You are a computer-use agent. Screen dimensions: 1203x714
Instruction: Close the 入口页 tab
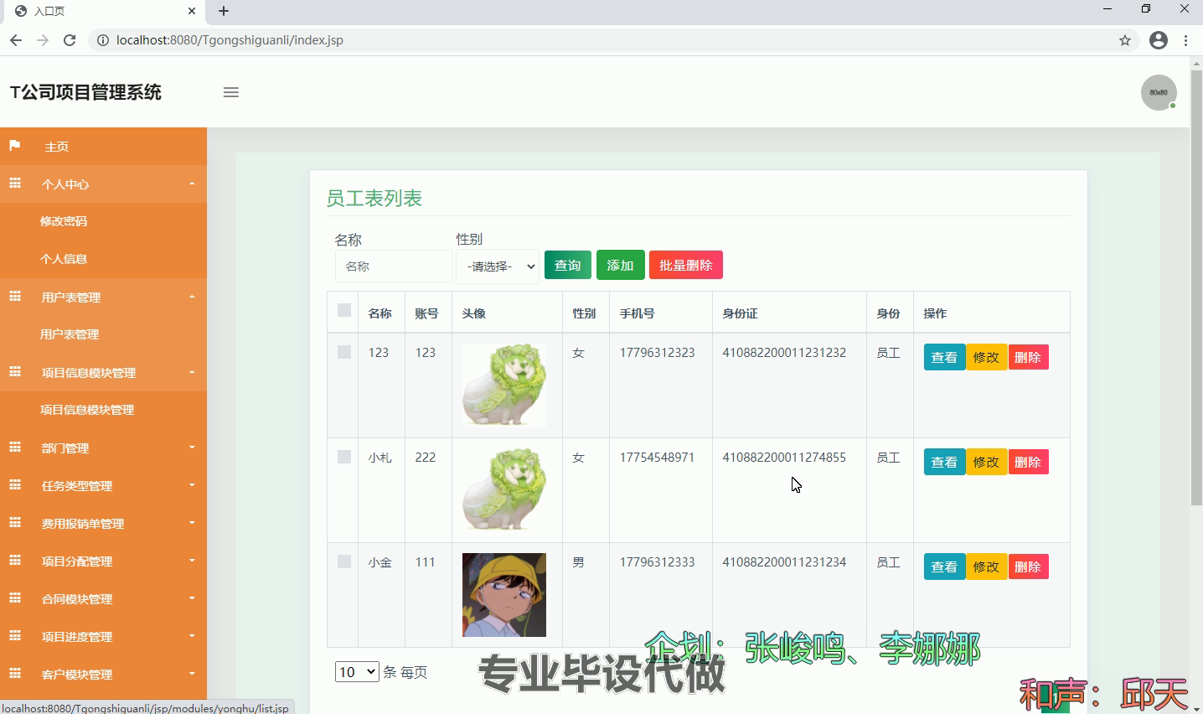click(192, 11)
